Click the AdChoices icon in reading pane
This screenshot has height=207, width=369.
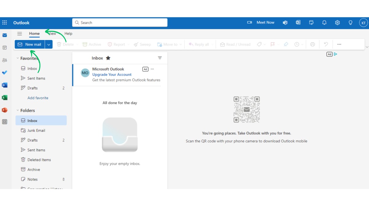(335, 54)
